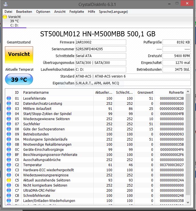Click the Schlecht... column header

pyautogui.click(x=124, y=93)
